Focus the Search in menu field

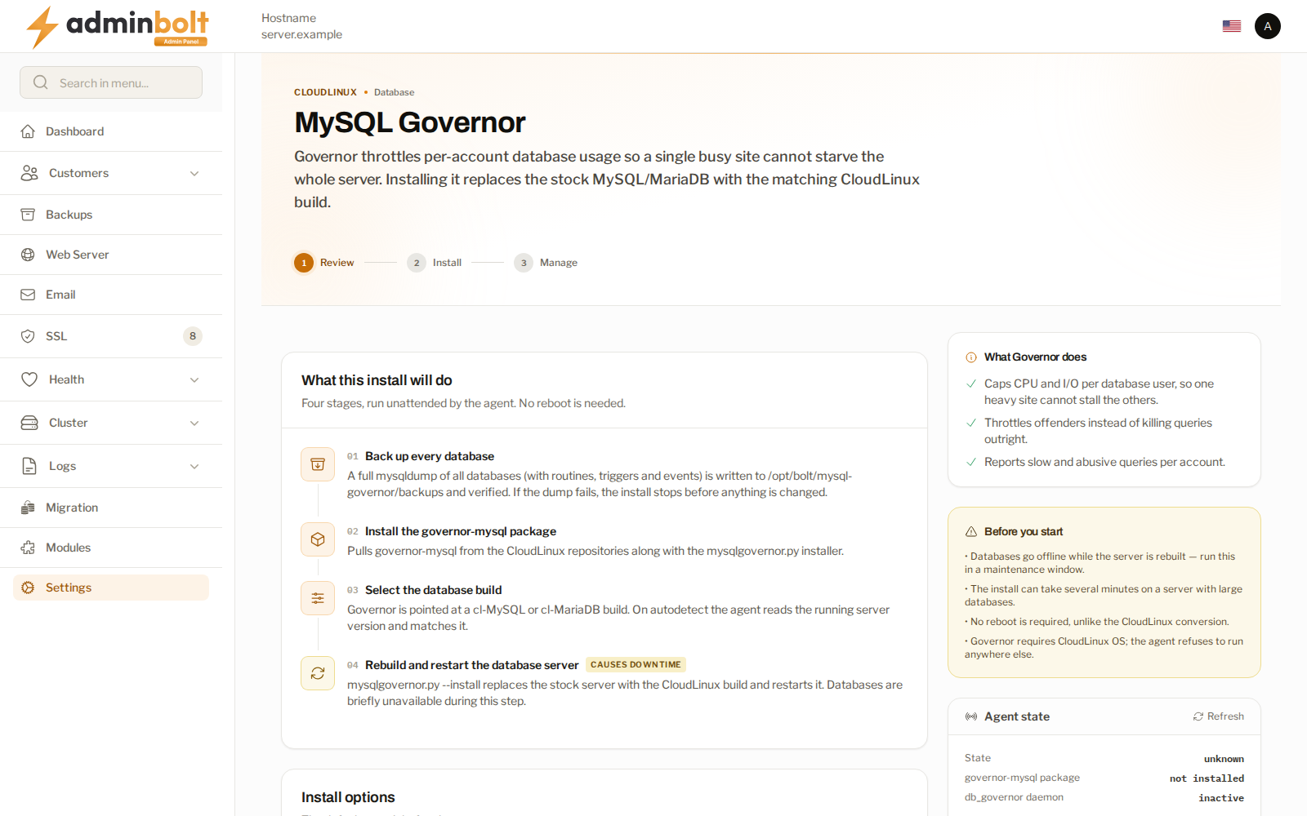click(x=111, y=82)
